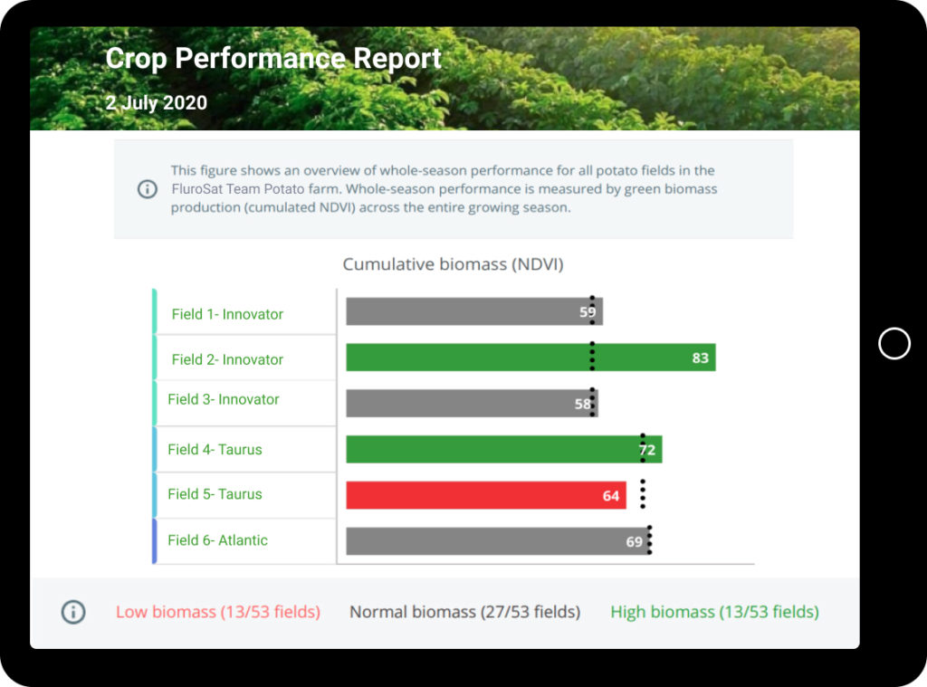Viewport: 927px width, 687px height.
Task: Click the info icon beside the figure description
Action: coord(148,189)
